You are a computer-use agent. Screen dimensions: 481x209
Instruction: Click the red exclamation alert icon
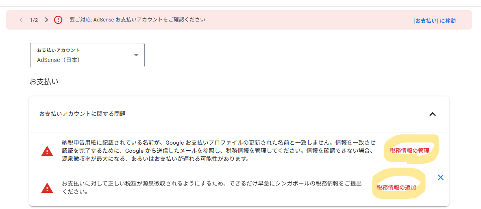[58, 20]
